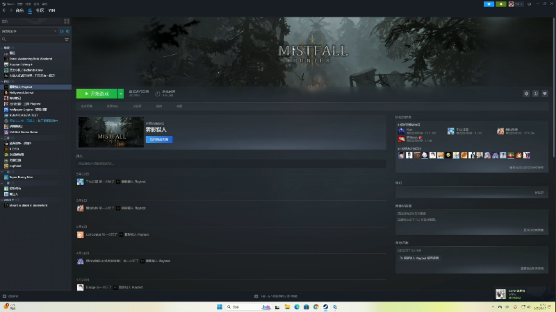Open Chrome from the taskbar
Viewport: 556px width, 312px height.
point(316,307)
